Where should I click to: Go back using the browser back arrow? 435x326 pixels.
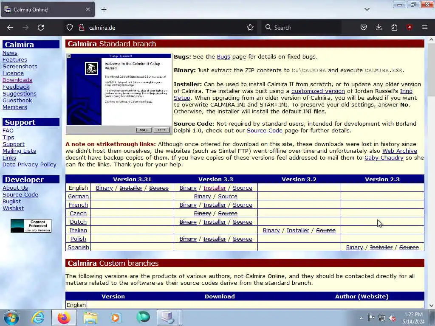10,28
